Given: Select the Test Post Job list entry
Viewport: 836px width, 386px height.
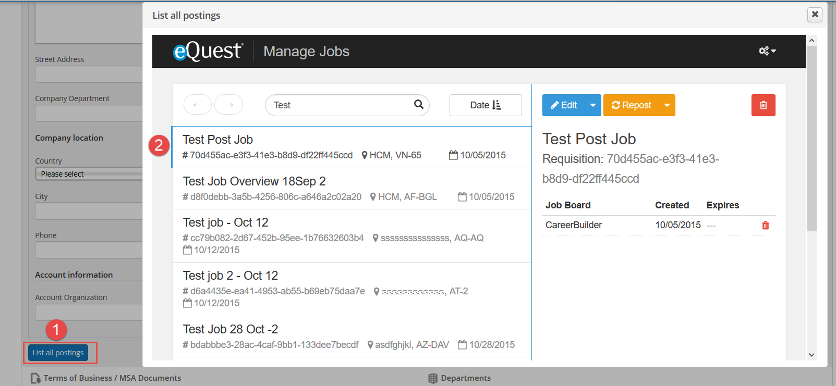Looking at the screenshot, I should click(352, 147).
